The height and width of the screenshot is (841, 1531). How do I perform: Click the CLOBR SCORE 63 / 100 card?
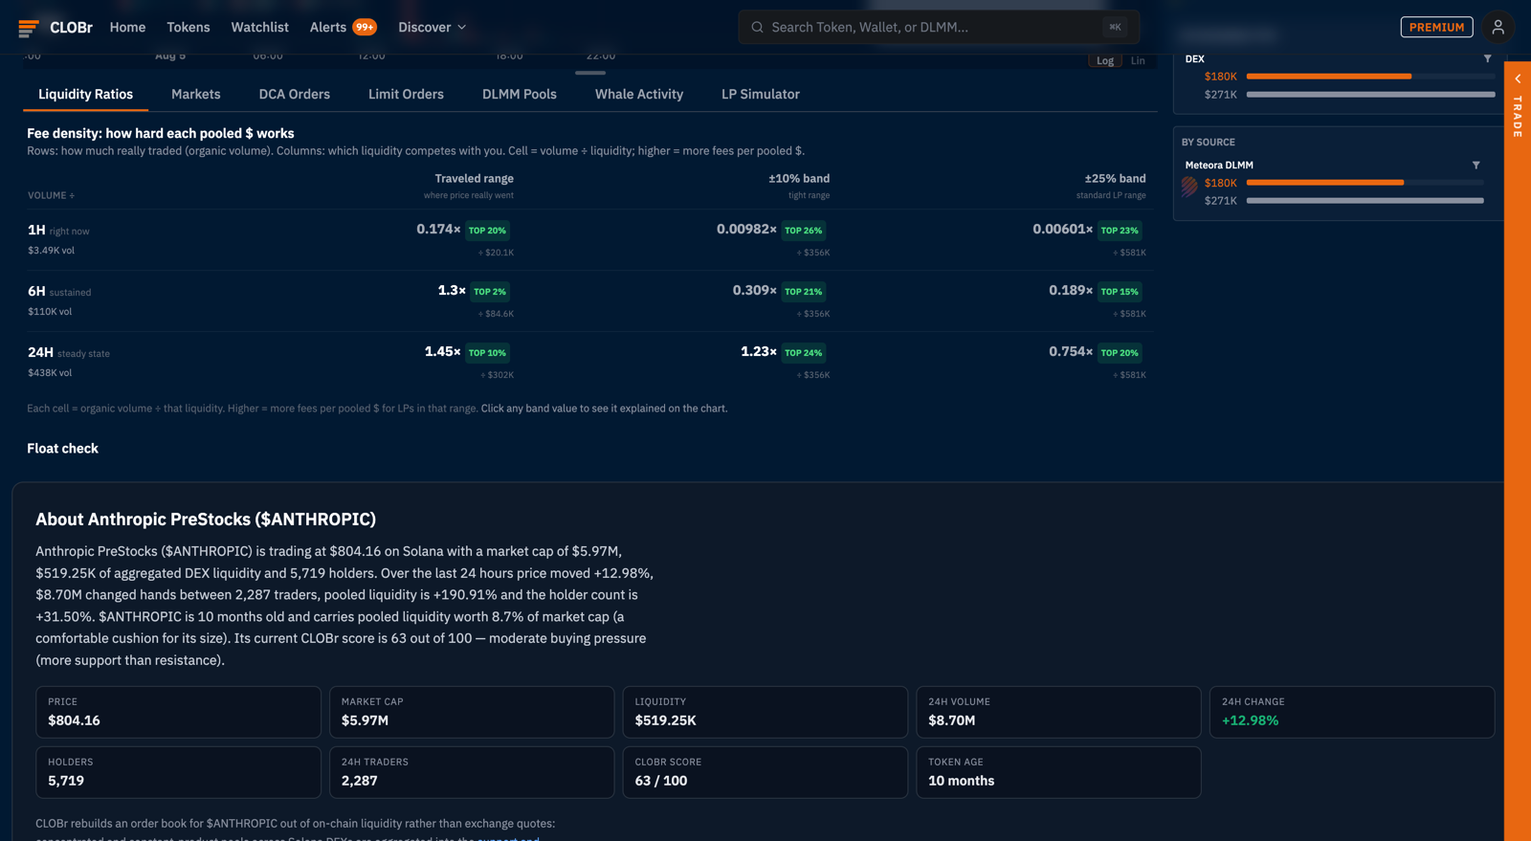(x=765, y=772)
